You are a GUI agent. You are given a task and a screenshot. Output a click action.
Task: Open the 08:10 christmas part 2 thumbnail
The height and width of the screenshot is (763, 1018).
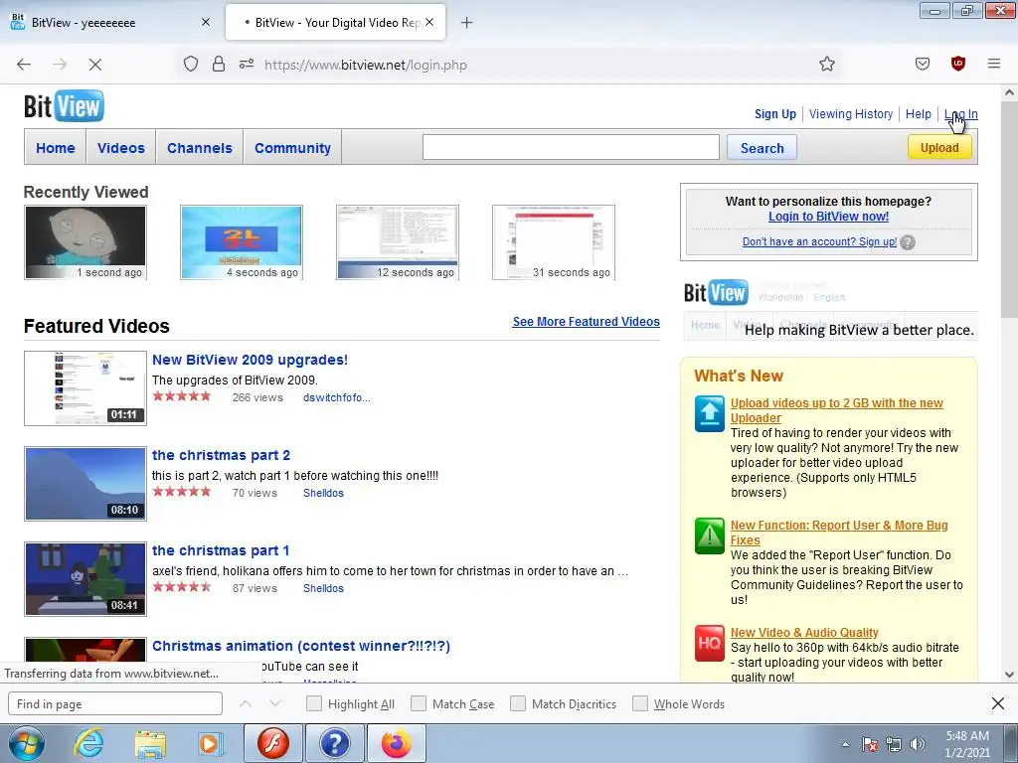click(x=85, y=484)
